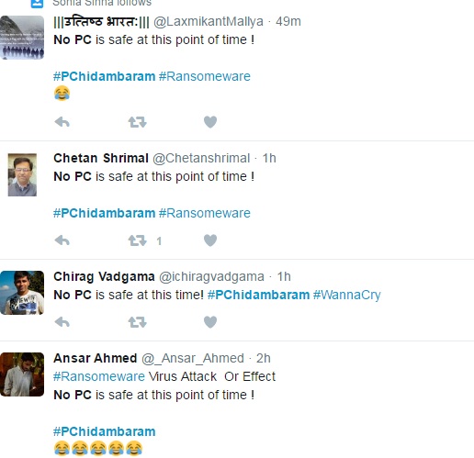Viewport: 474px width, 458px height.
Task: Like LaxmikantMallya's tweet with heart icon
Action: pyautogui.click(x=210, y=122)
